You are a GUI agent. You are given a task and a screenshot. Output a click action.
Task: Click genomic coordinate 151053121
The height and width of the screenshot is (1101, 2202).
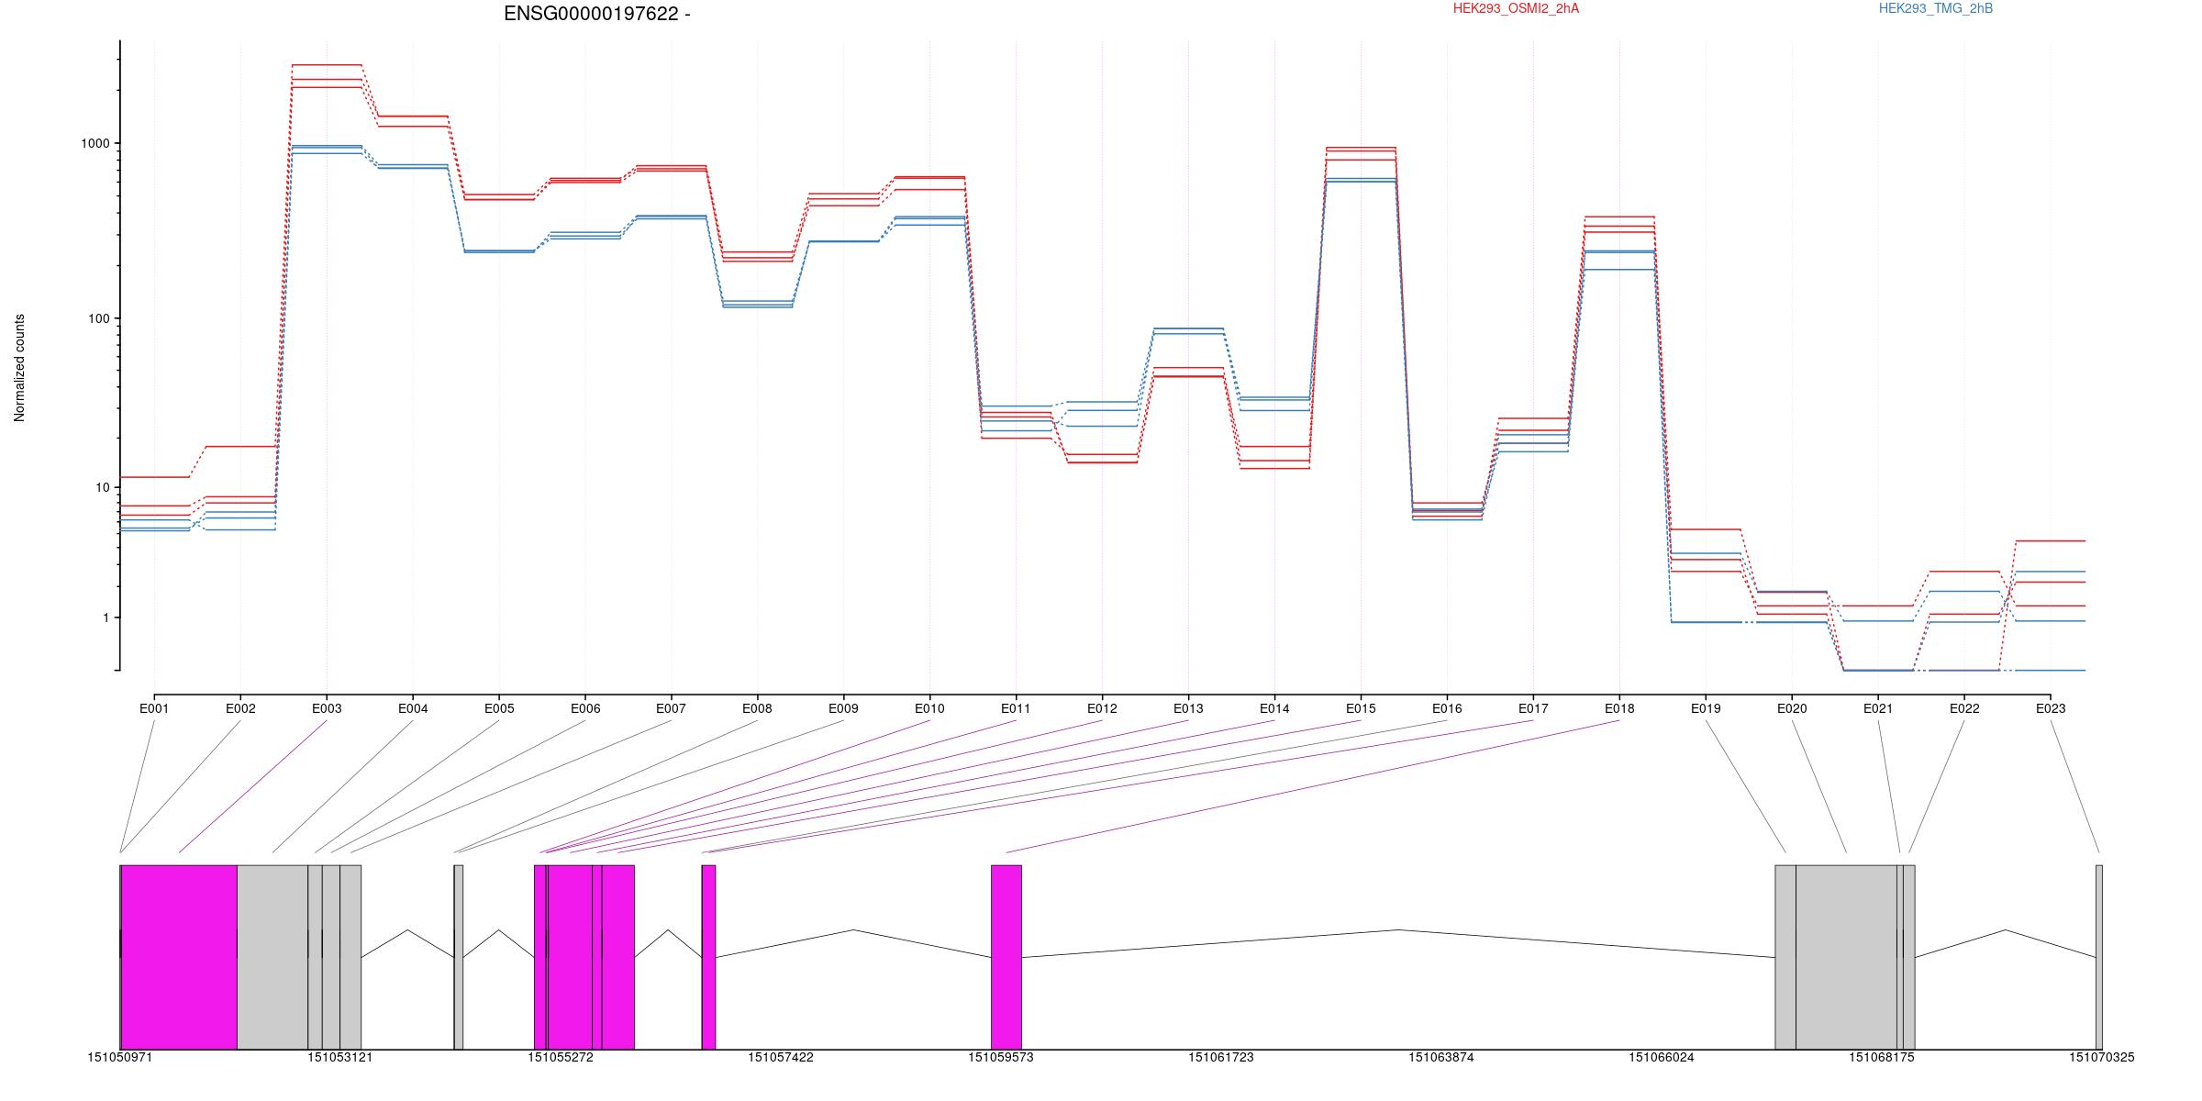pos(340,1057)
